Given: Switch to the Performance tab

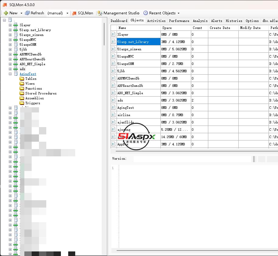Looking at the screenshot, I should pyautogui.click(x=179, y=21).
